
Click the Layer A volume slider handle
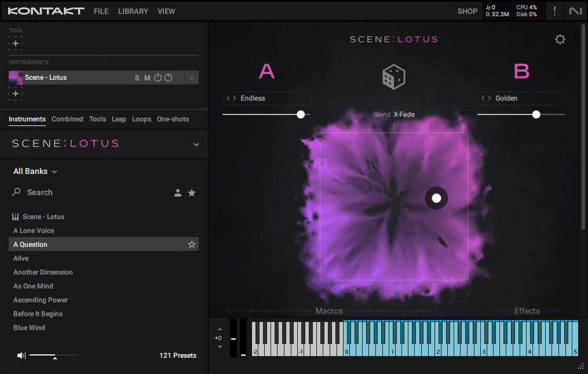pos(301,114)
